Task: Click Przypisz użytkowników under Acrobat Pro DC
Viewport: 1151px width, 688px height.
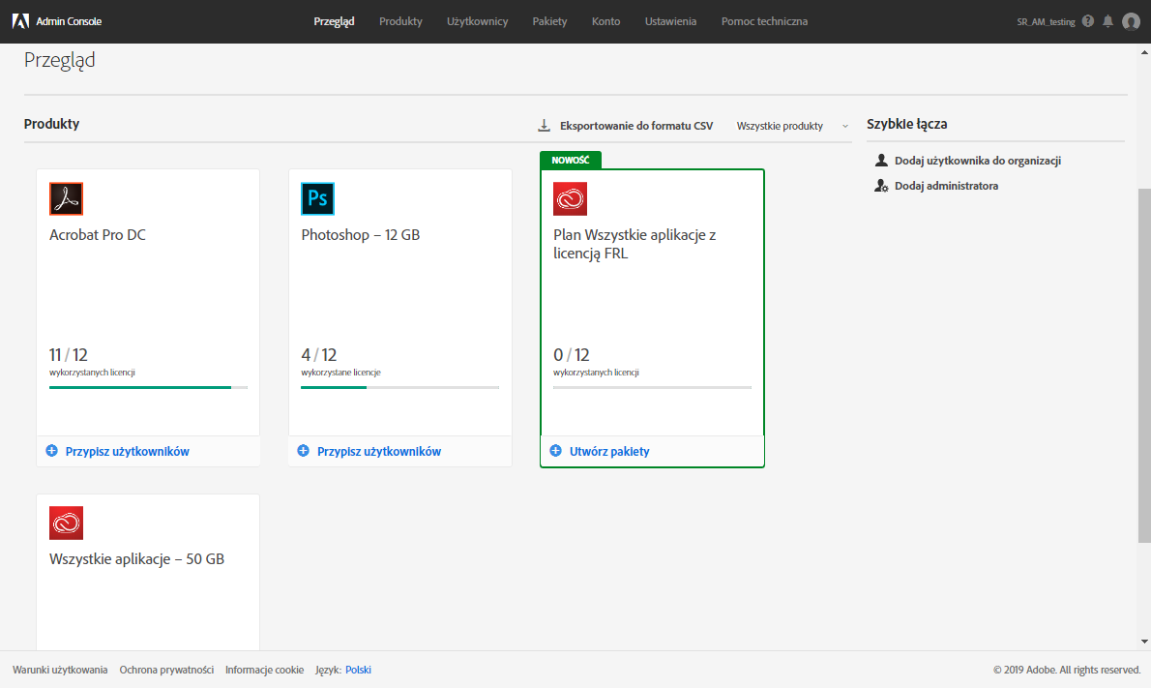Action: [127, 451]
